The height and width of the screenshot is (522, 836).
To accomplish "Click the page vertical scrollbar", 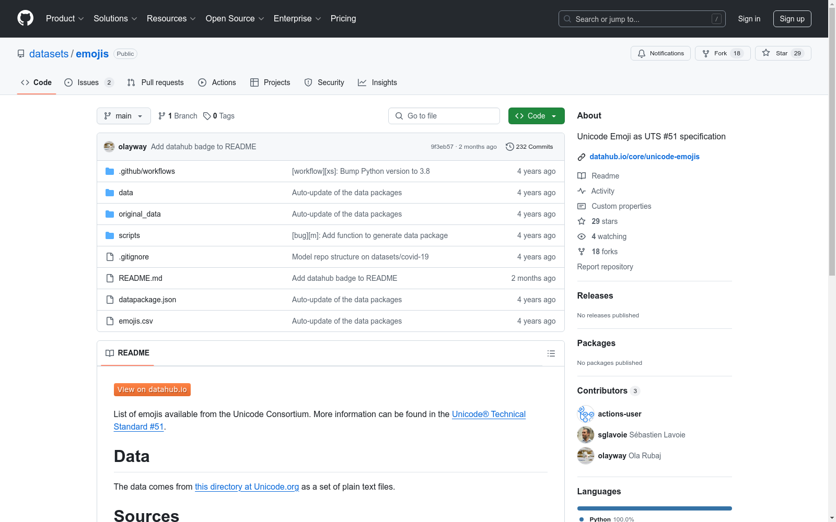I will pyautogui.click(x=832, y=141).
